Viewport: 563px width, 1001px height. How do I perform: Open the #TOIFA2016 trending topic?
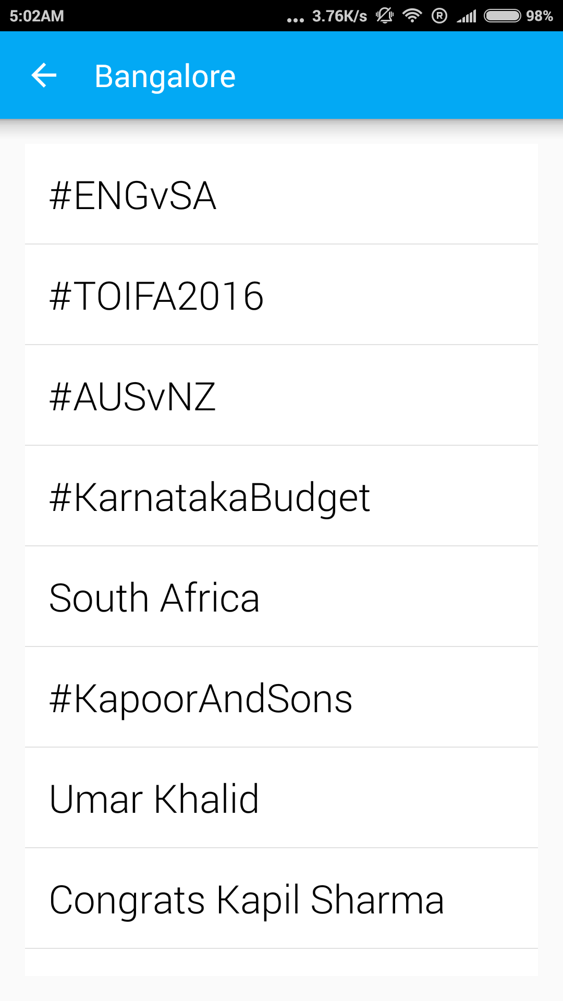tap(281, 295)
